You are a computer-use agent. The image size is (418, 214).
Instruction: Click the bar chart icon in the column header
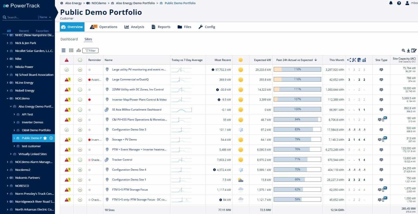point(364,60)
